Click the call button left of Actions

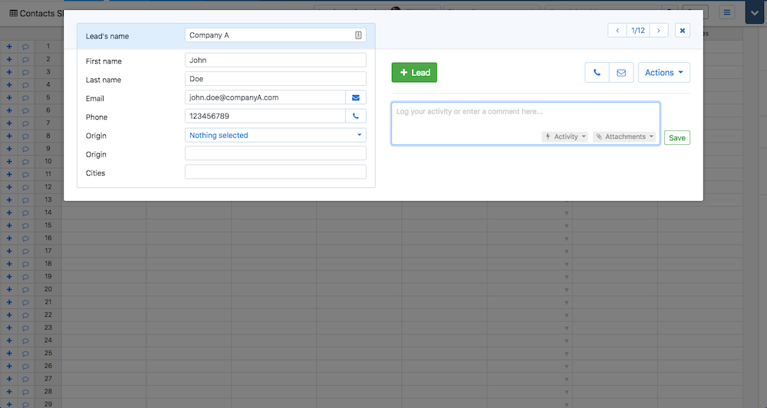click(597, 73)
